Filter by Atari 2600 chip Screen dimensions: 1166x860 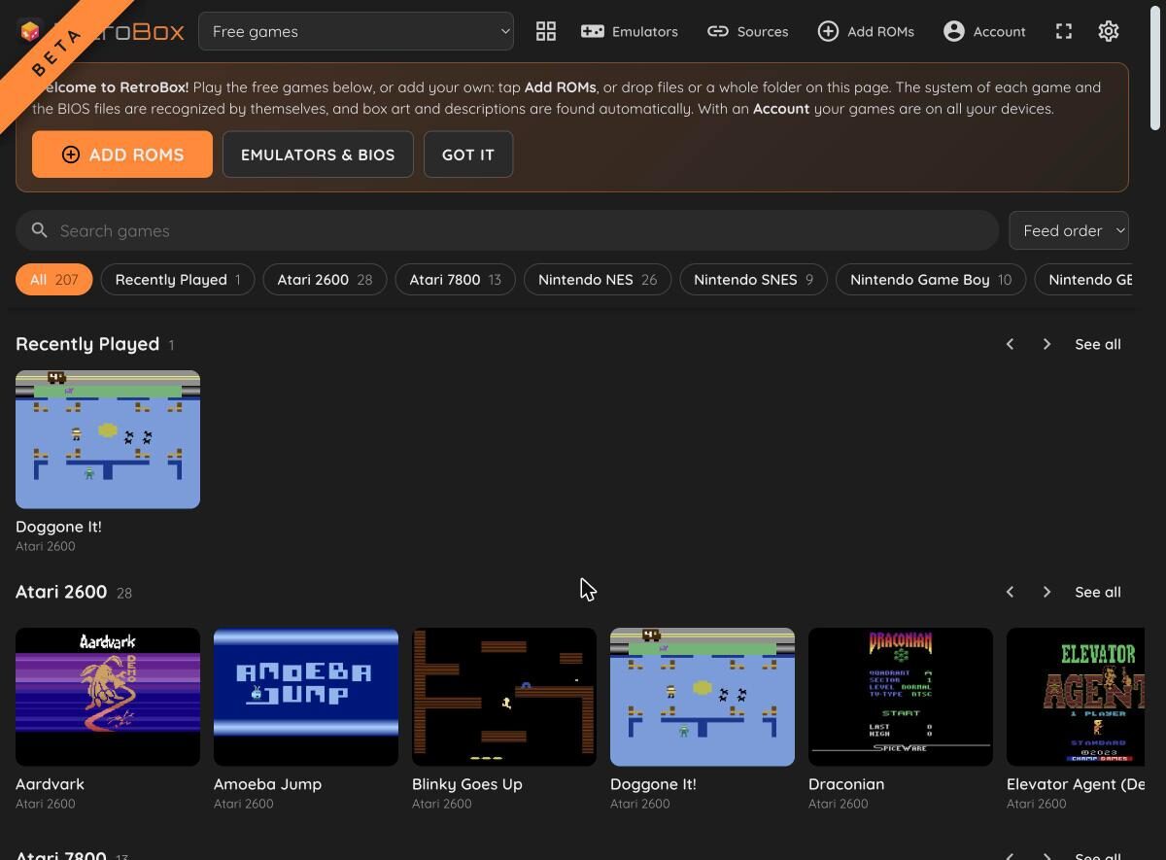(x=325, y=280)
